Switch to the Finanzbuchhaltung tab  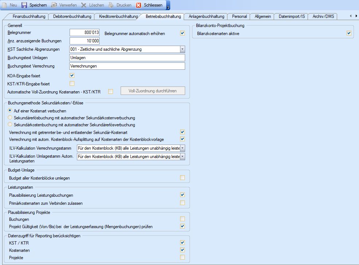[29, 16]
